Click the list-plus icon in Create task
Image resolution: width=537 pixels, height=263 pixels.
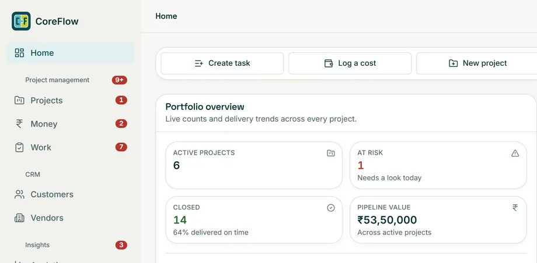[199, 63]
